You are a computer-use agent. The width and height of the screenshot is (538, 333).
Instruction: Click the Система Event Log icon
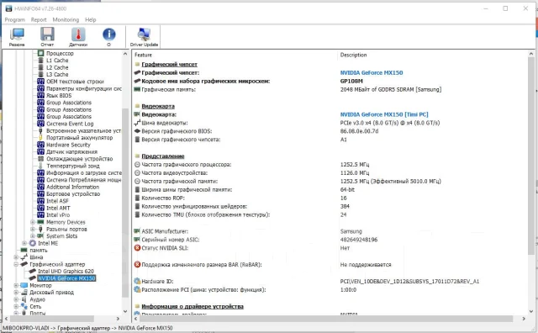pos(41,124)
